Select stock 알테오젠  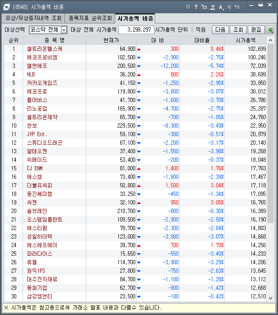pos(37,151)
